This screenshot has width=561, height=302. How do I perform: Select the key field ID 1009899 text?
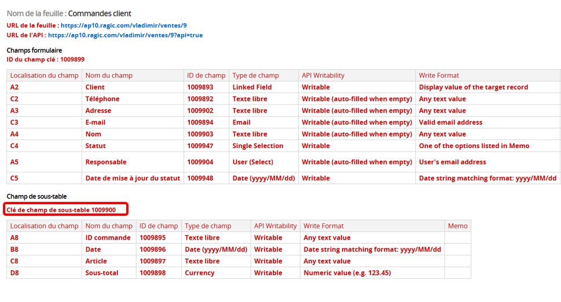point(45,60)
